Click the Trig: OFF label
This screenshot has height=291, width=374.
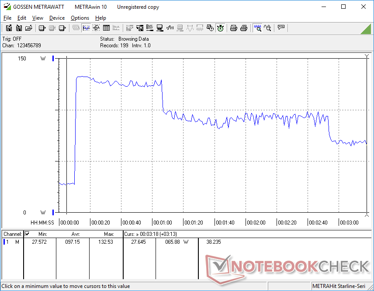pos(12,39)
